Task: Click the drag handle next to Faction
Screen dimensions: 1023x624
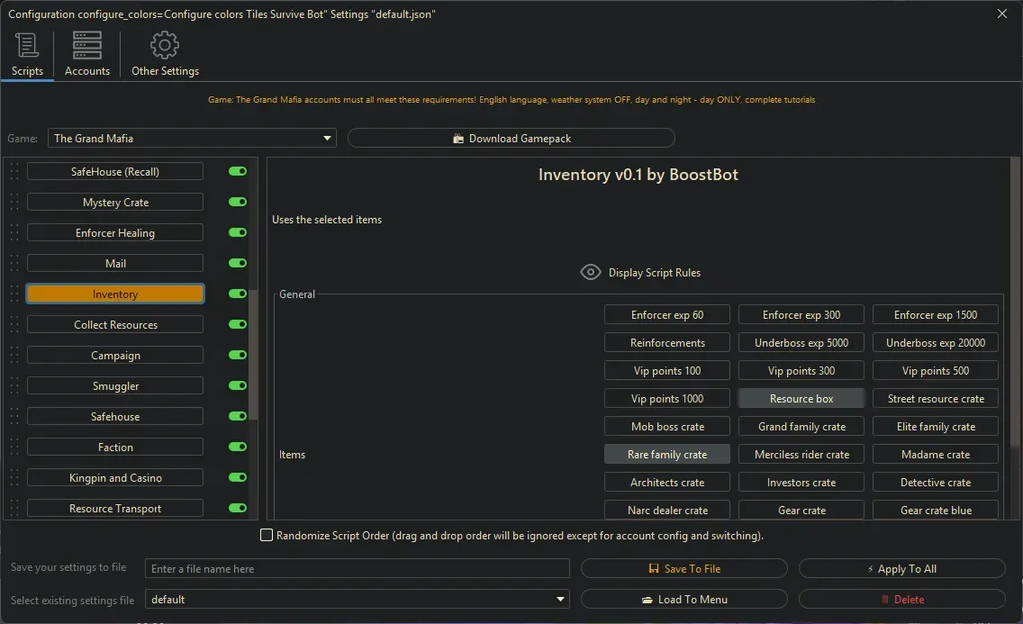Action: tap(14, 448)
